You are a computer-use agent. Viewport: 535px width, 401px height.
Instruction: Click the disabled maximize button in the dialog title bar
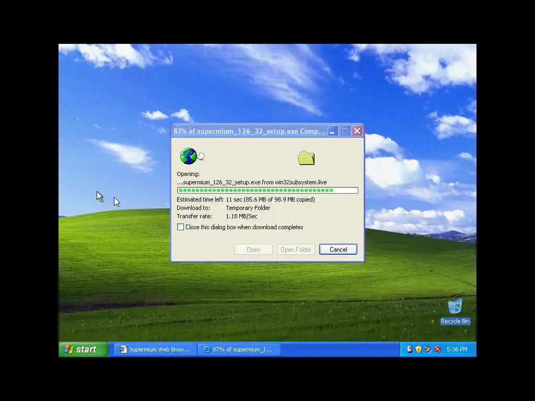point(345,131)
